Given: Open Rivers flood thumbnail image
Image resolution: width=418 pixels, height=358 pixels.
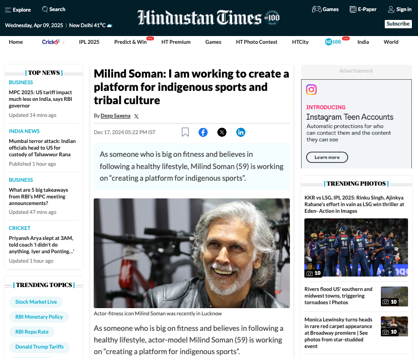Looking at the screenshot, I should point(394,296).
